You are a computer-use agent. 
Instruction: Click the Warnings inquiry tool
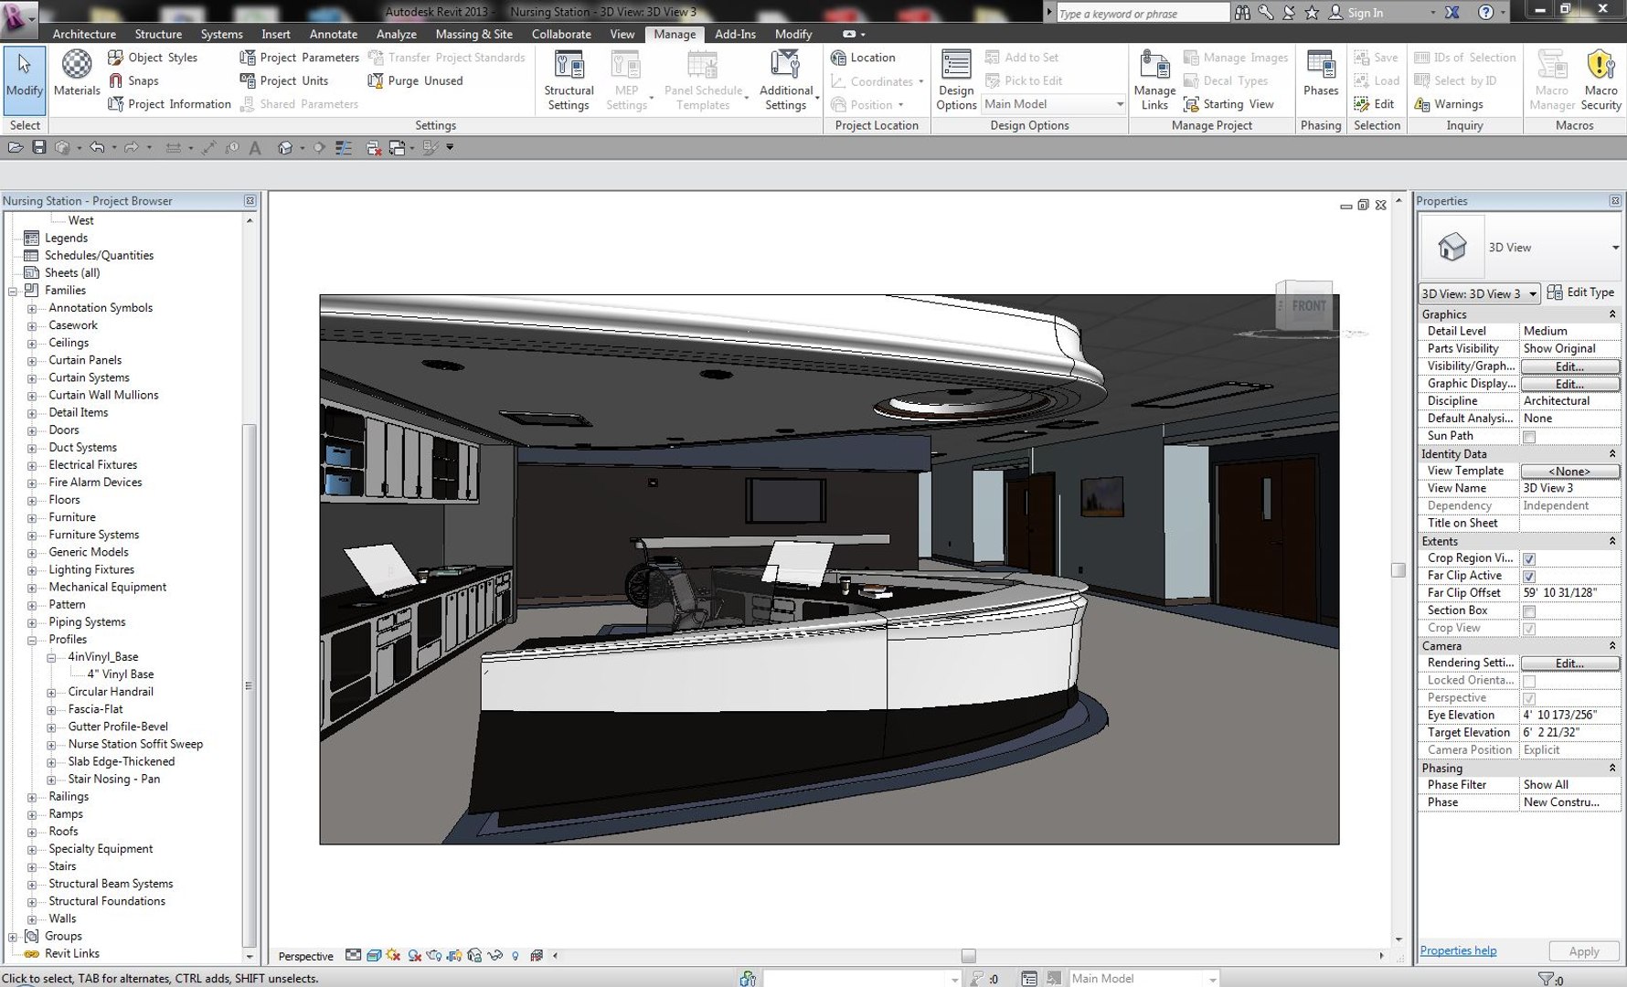pos(1449,104)
